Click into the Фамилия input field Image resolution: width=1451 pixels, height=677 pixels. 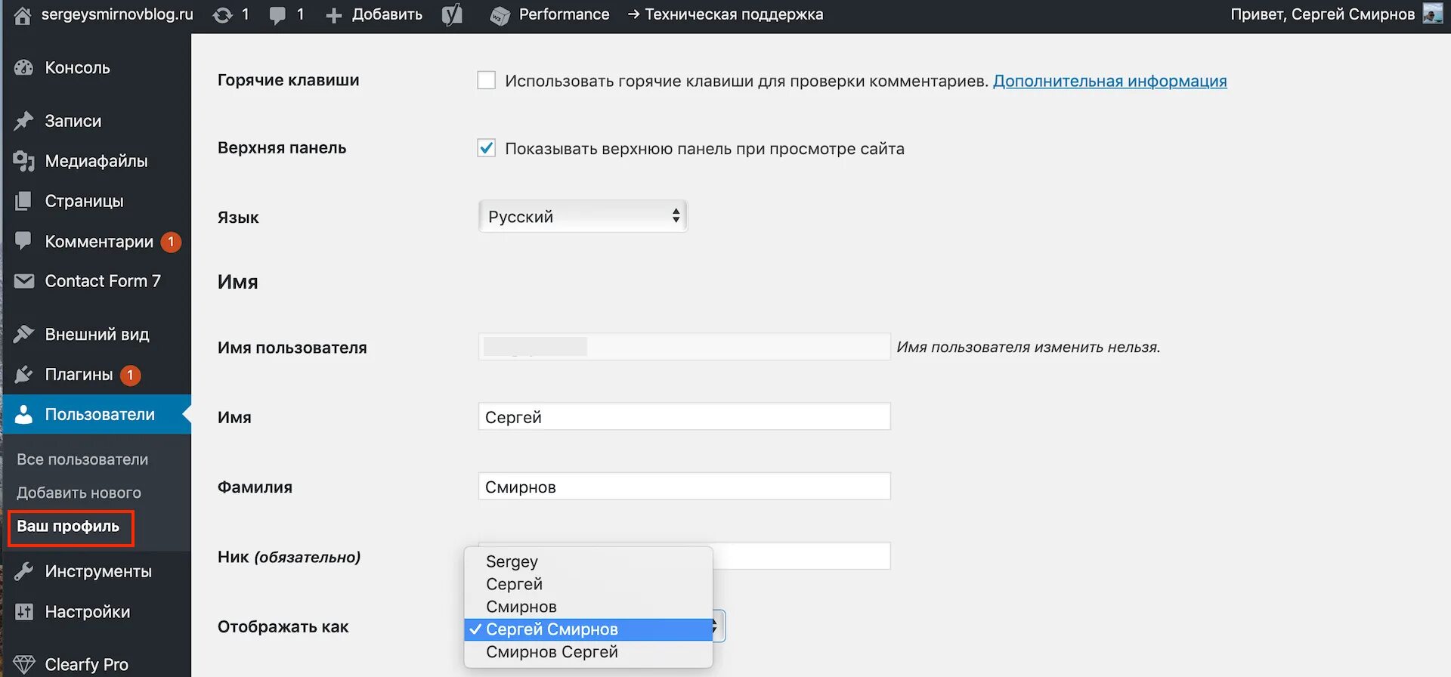(684, 487)
